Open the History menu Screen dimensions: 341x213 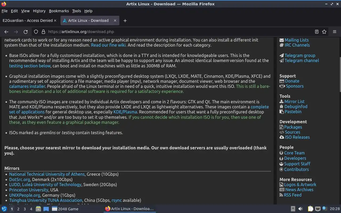39,11
